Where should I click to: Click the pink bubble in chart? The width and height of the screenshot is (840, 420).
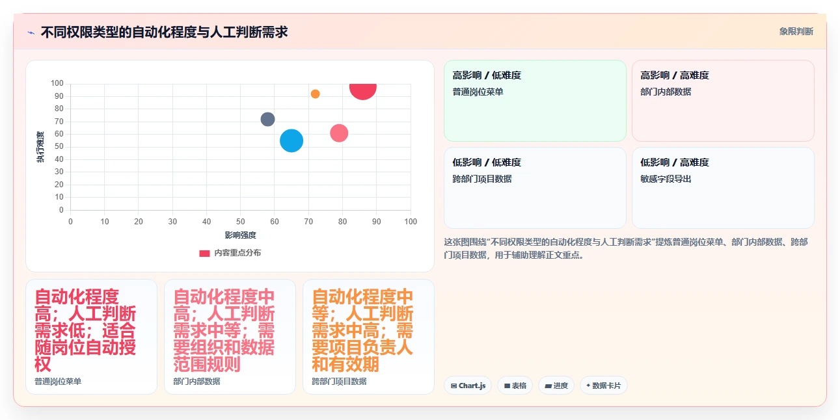[x=339, y=133]
